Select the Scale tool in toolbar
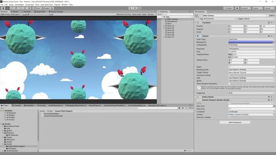Image resolution: width=276 pixels, height=155 pixels. click(x=16, y=8)
